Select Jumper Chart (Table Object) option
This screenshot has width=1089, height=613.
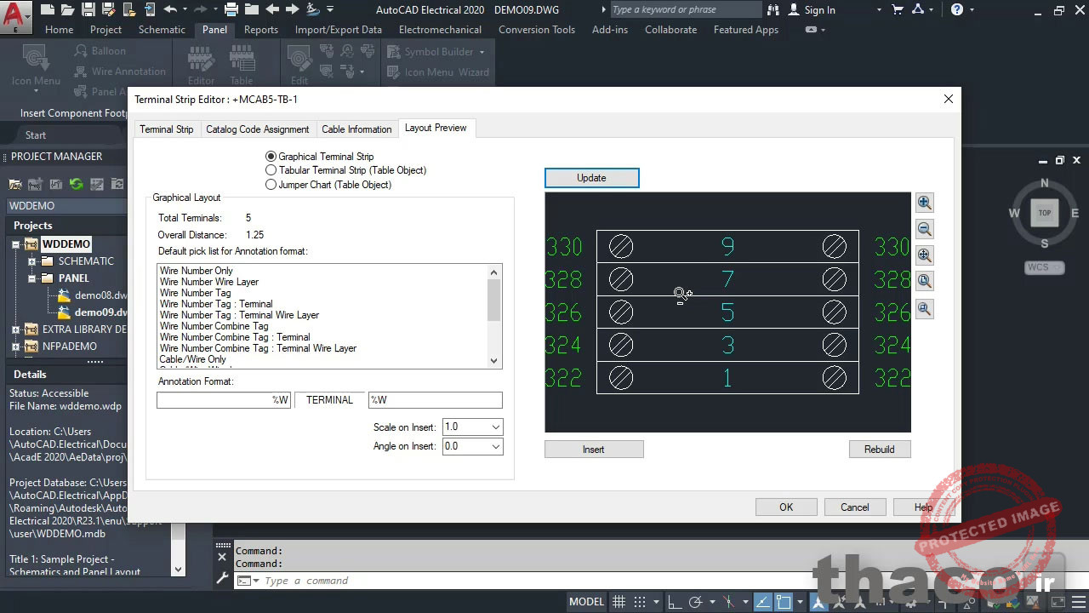[270, 185]
